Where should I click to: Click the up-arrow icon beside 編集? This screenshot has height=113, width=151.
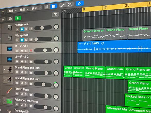pos(3,12)
